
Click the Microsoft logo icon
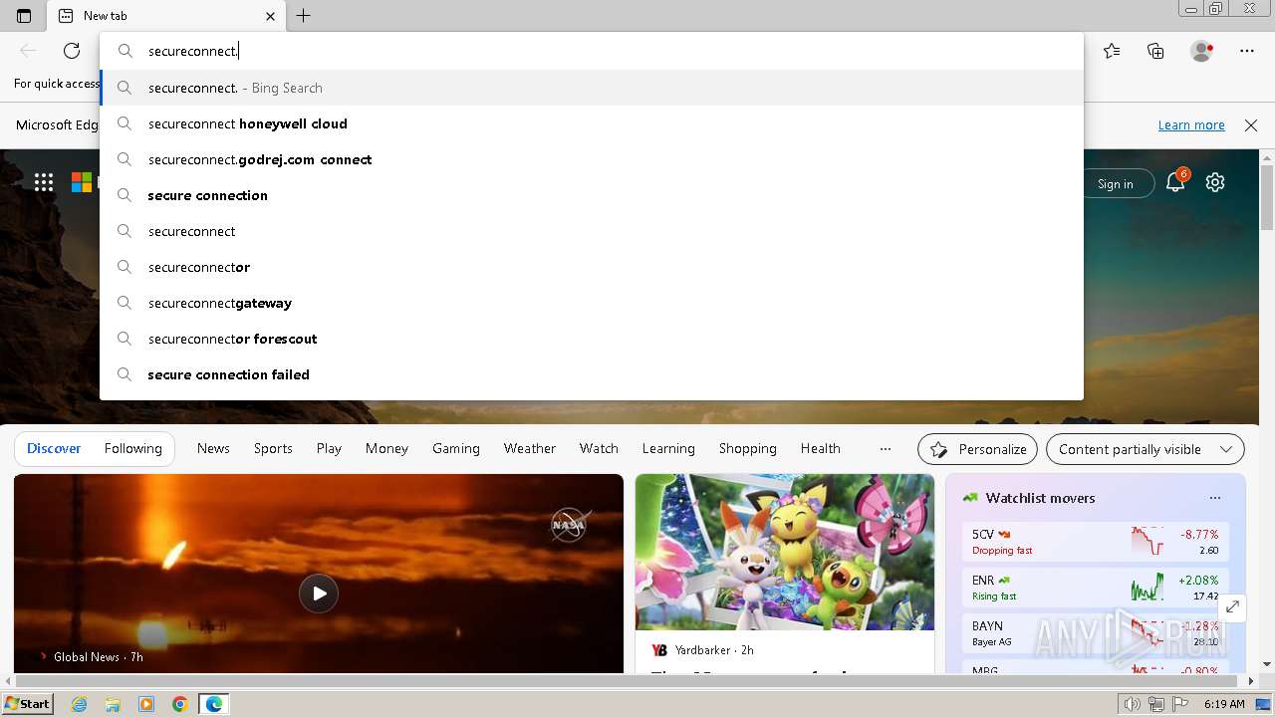coord(82,182)
